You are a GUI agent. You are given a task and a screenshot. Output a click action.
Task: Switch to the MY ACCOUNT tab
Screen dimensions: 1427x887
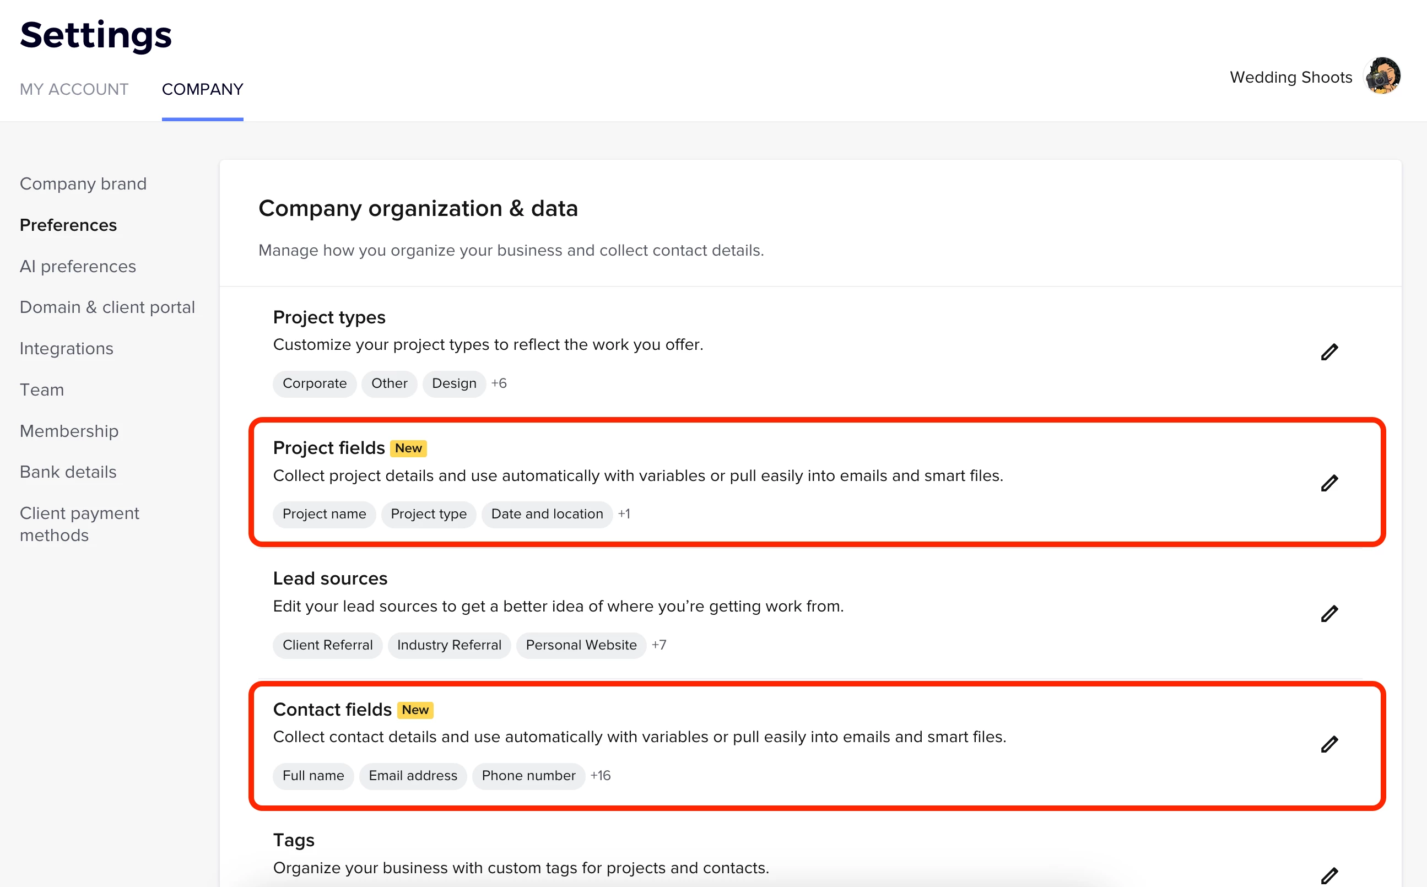(x=74, y=89)
